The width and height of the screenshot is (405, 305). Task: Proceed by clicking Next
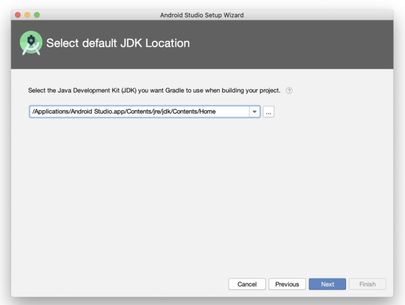point(327,284)
